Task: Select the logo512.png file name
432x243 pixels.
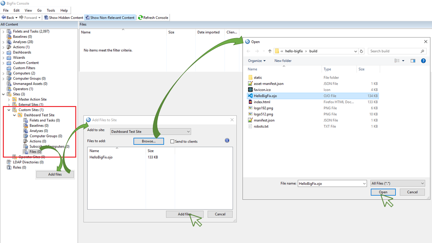Action: (264, 114)
